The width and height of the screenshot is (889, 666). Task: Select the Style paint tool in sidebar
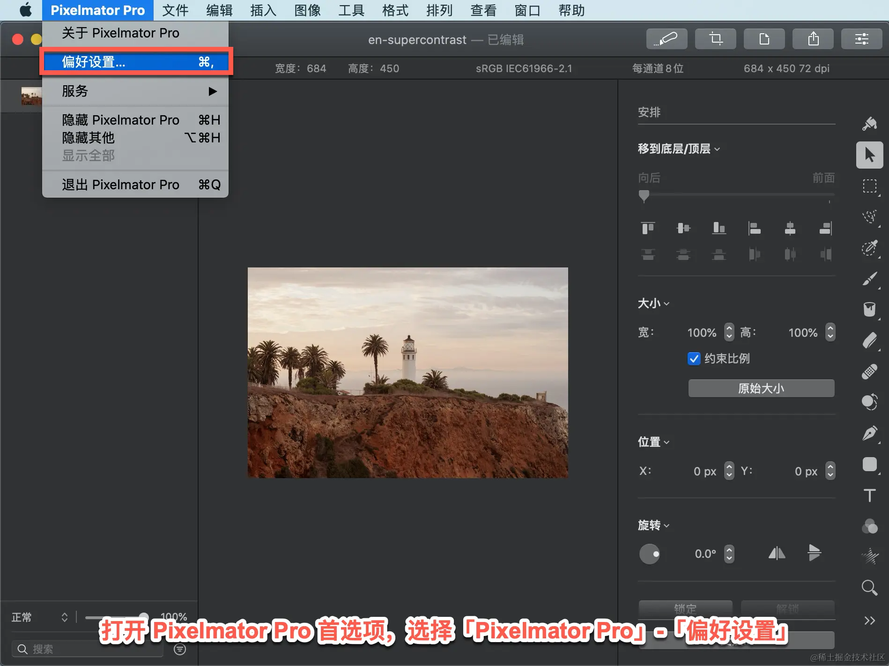(x=870, y=124)
